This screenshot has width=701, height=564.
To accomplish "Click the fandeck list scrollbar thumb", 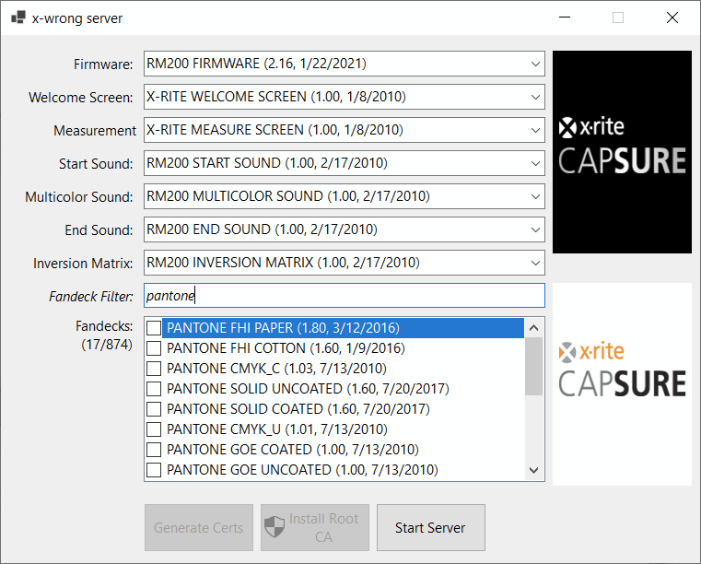I will click(533, 367).
